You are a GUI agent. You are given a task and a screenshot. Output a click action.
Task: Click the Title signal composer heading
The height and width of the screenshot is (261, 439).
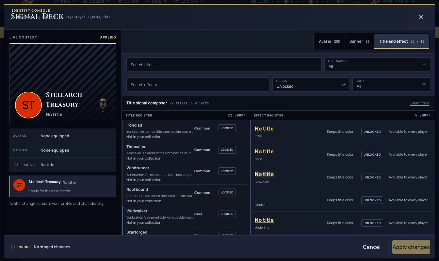click(147, 103)
